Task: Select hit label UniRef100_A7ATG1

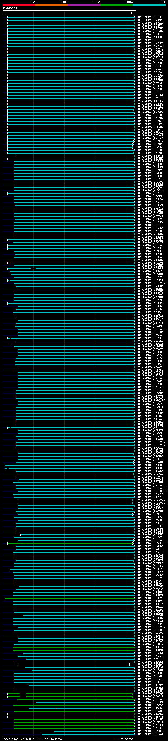Action: [x=151, y=274]
